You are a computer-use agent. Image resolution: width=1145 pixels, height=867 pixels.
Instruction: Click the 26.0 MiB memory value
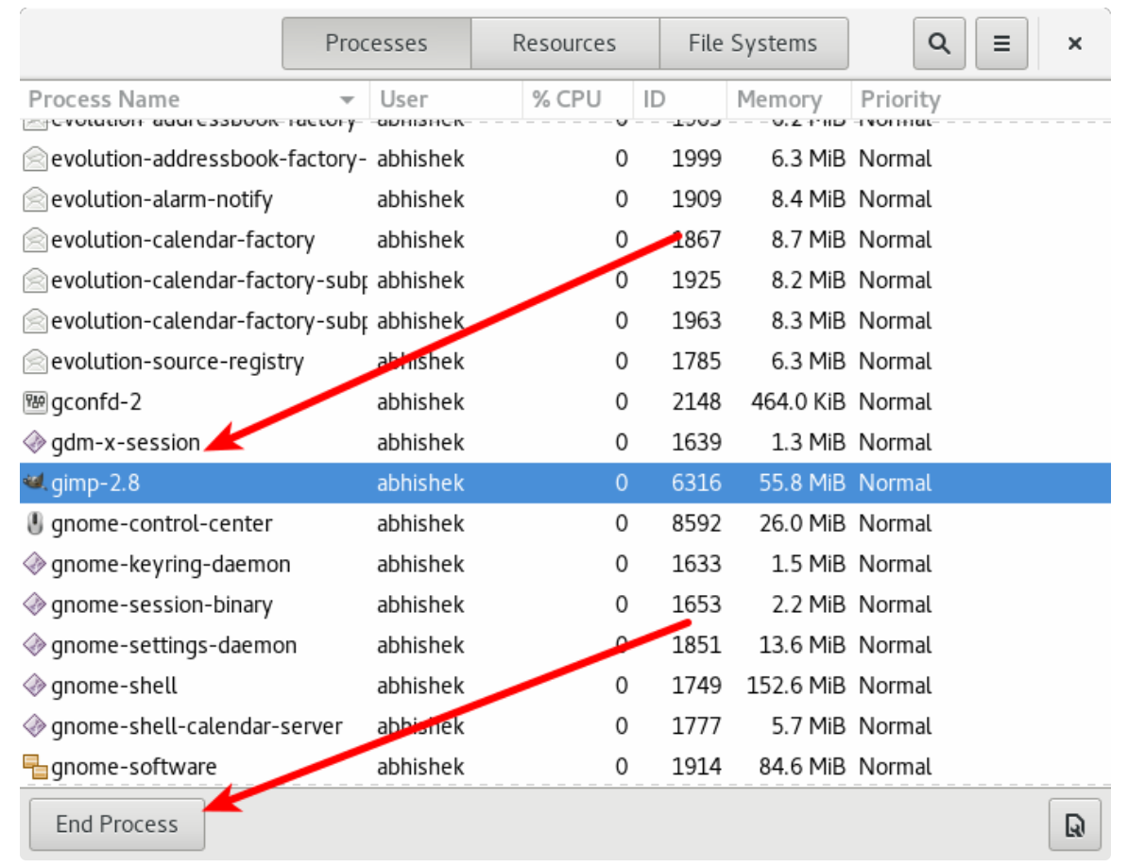(802, 524)
